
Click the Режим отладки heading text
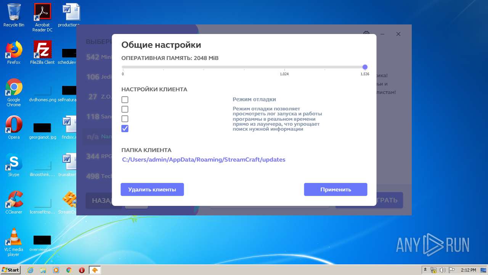(254, 99)
